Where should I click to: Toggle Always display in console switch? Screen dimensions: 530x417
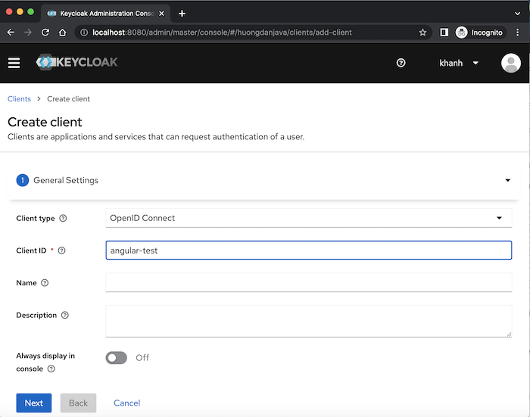coord(117,358)
